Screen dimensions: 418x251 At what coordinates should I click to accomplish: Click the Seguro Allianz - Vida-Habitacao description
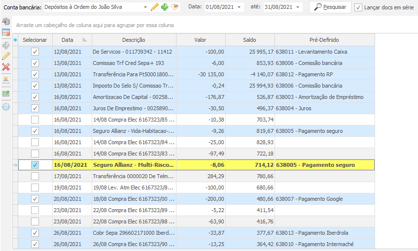134,131
